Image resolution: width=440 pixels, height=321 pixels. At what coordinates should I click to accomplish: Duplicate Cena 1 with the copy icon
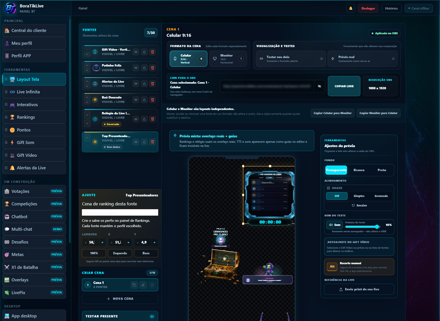[134, 285]
